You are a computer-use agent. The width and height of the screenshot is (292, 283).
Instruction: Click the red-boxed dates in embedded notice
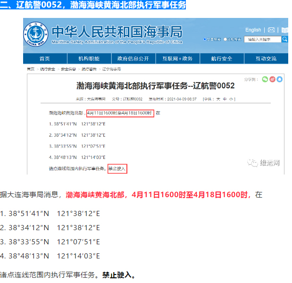pos(120,113)
